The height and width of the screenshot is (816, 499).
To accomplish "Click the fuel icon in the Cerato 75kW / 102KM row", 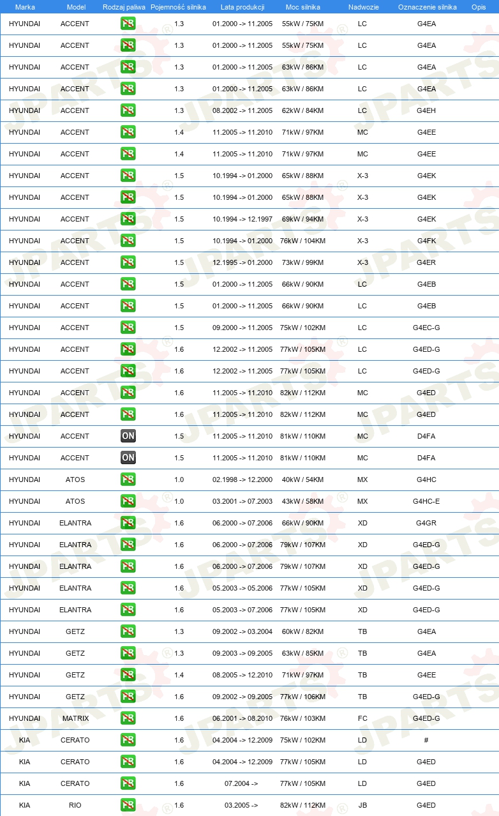I will pos(128,740).
